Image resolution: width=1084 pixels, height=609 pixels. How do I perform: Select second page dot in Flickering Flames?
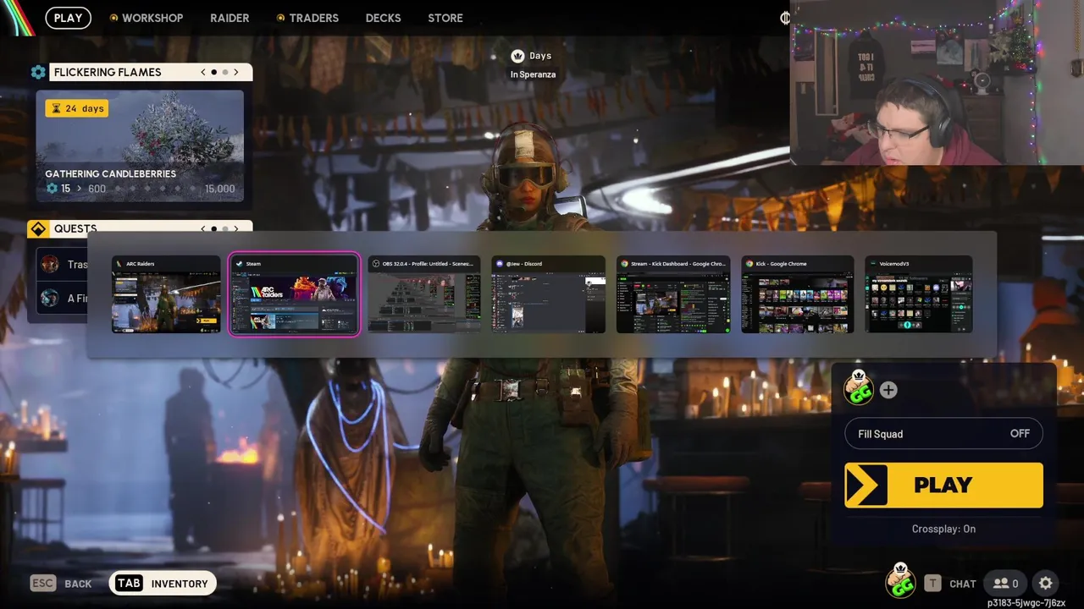pyautogui.click(x=225, y=73)
